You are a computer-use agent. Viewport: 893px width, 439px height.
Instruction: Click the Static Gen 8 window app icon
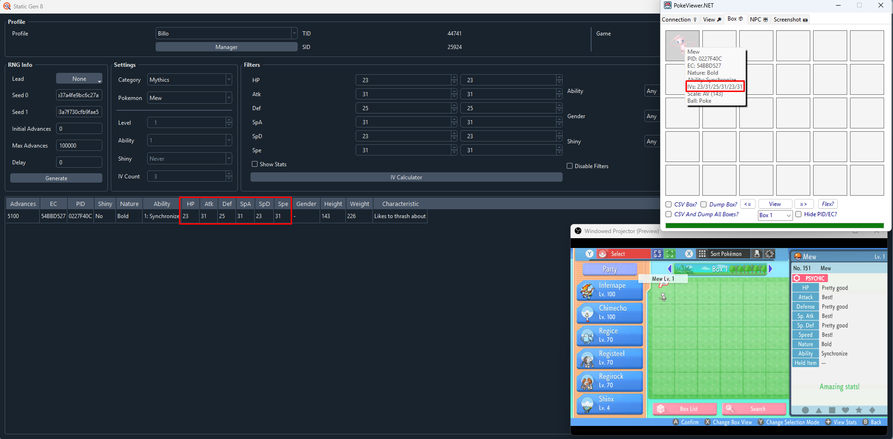click(7, 6)
